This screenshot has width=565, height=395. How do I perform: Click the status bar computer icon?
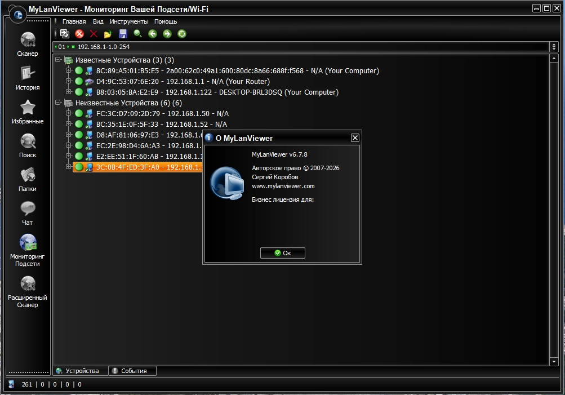[11, 384]
